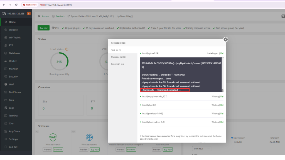Click the browser address bar URL
Screen dimensions: 285x160
[x=56, y=5]
